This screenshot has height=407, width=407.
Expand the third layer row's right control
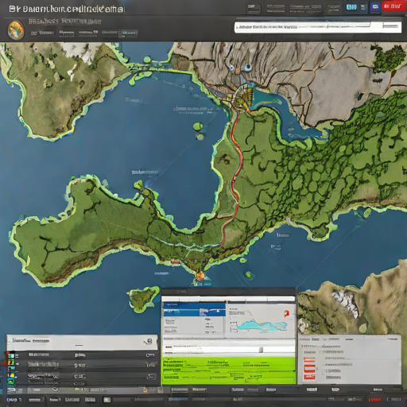pyautogui.click(x=151, y=376)
